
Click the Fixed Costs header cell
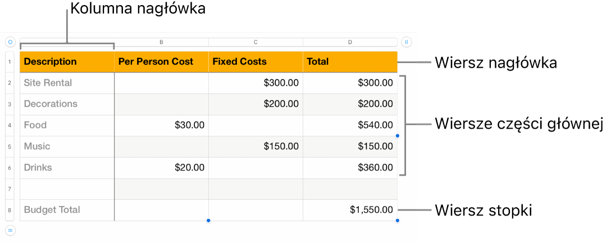256,62
